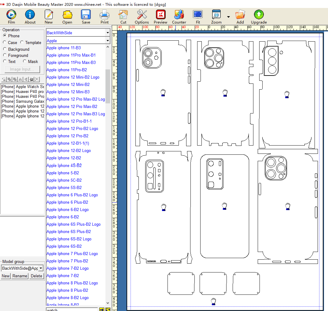Open the arrow dropdown next to Zoom
Screen dimensions: 328x311
click(228, 17)
